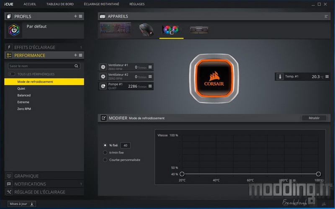Open the Accueil tab
This screenshot has height=209, width=335.
pyautogui.click(x=30, y=4)
